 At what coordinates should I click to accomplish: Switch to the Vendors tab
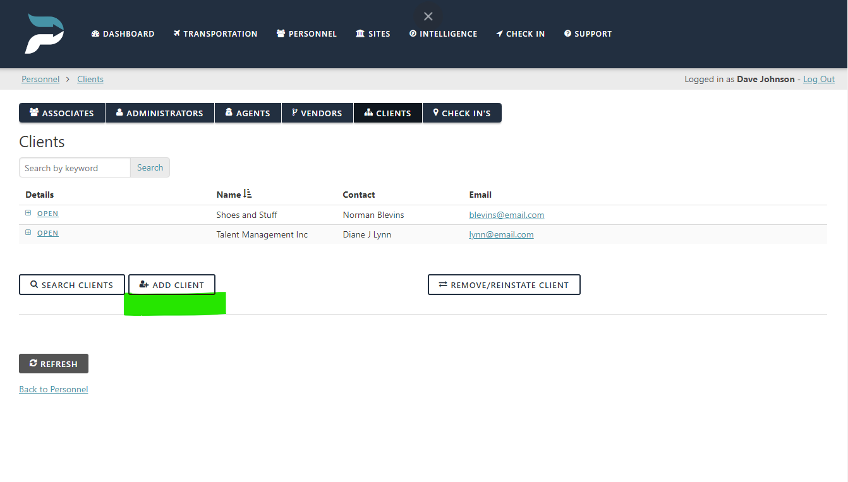[317, 112]
